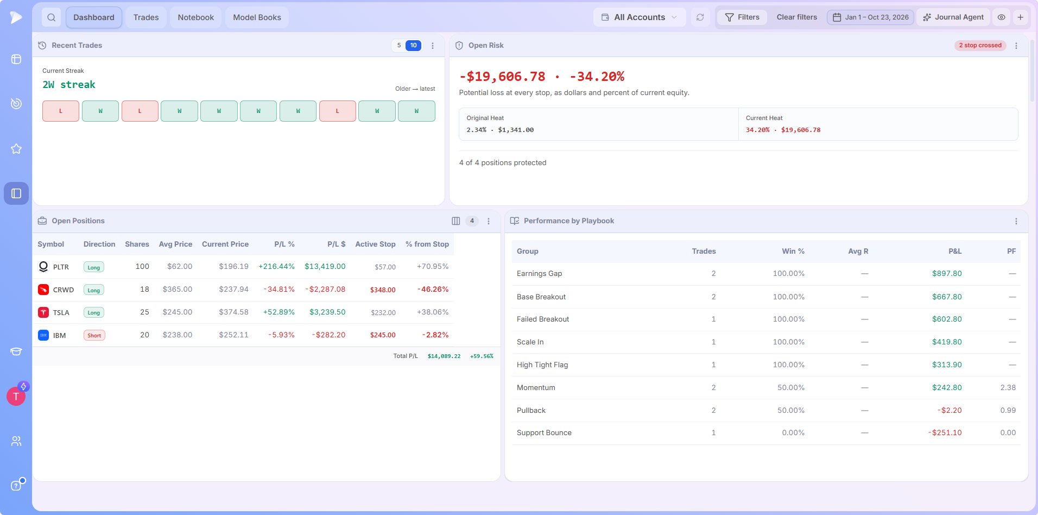This screenshot has width=1038, height=515.
Task: Open Open Positions three-dot options menu
Action: pos(489,221)
